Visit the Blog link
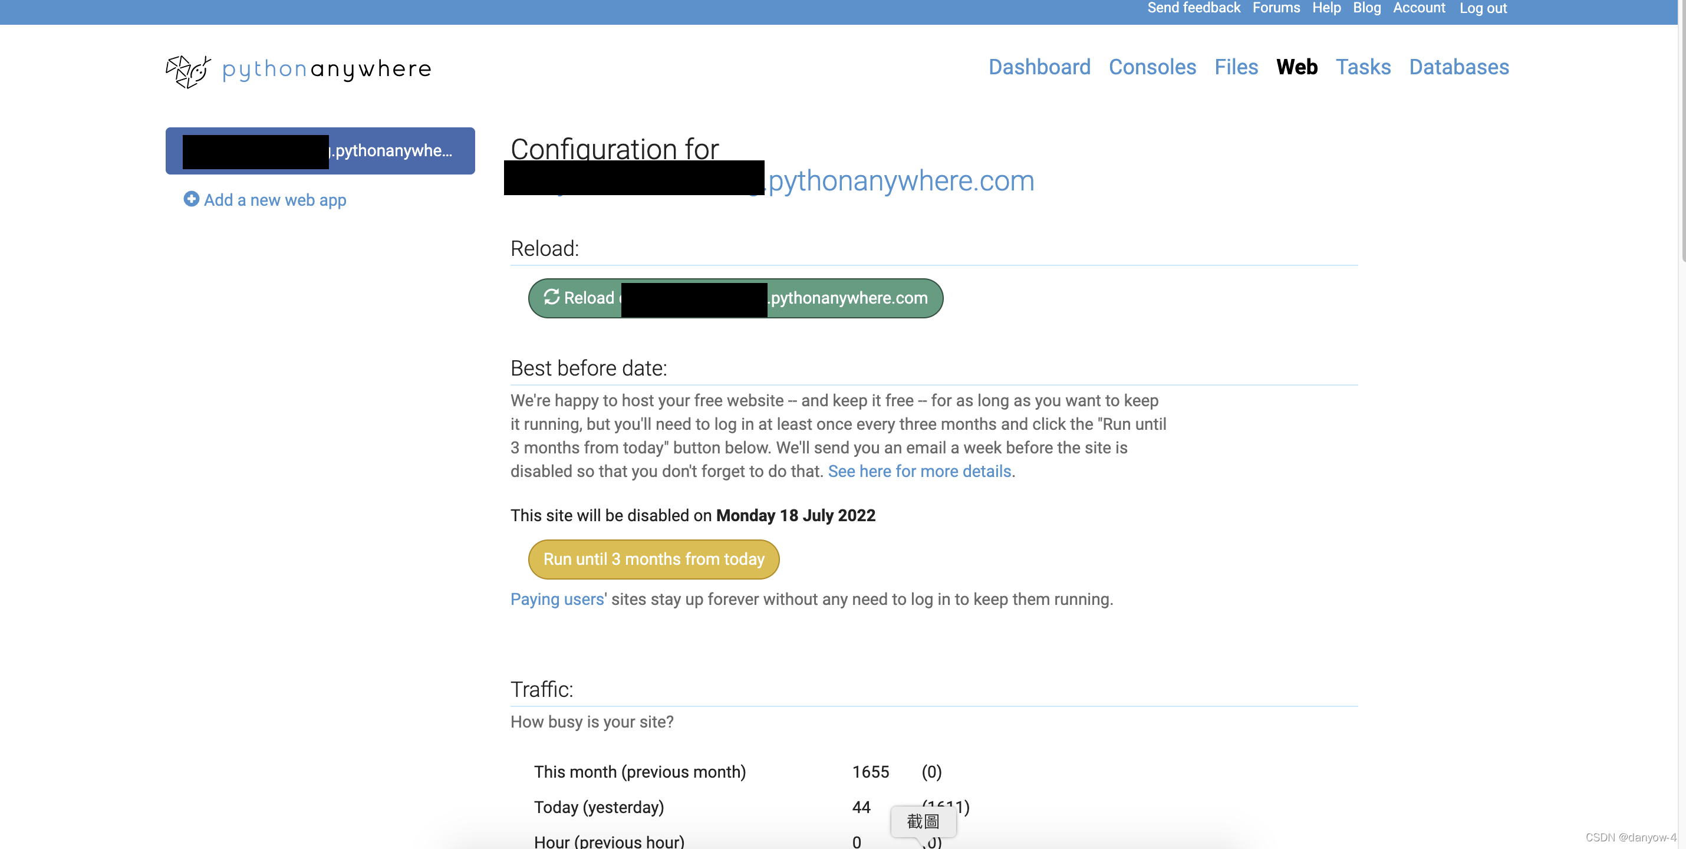Screen dimensions: 1686x849 (x=1366, y=8)
